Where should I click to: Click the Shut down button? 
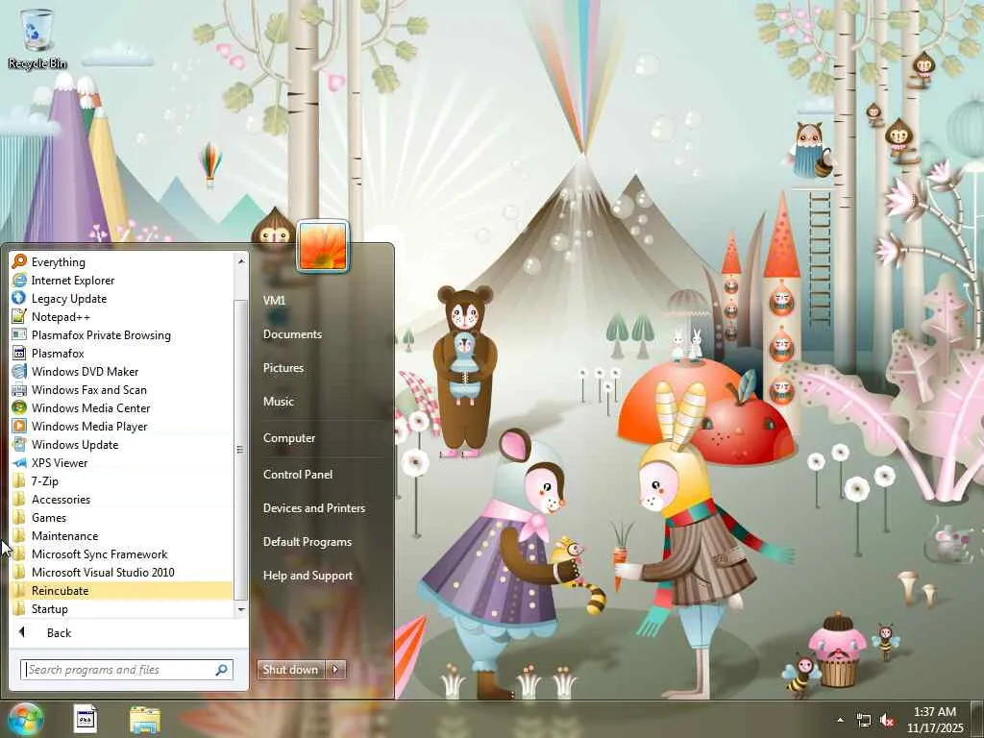291,670
